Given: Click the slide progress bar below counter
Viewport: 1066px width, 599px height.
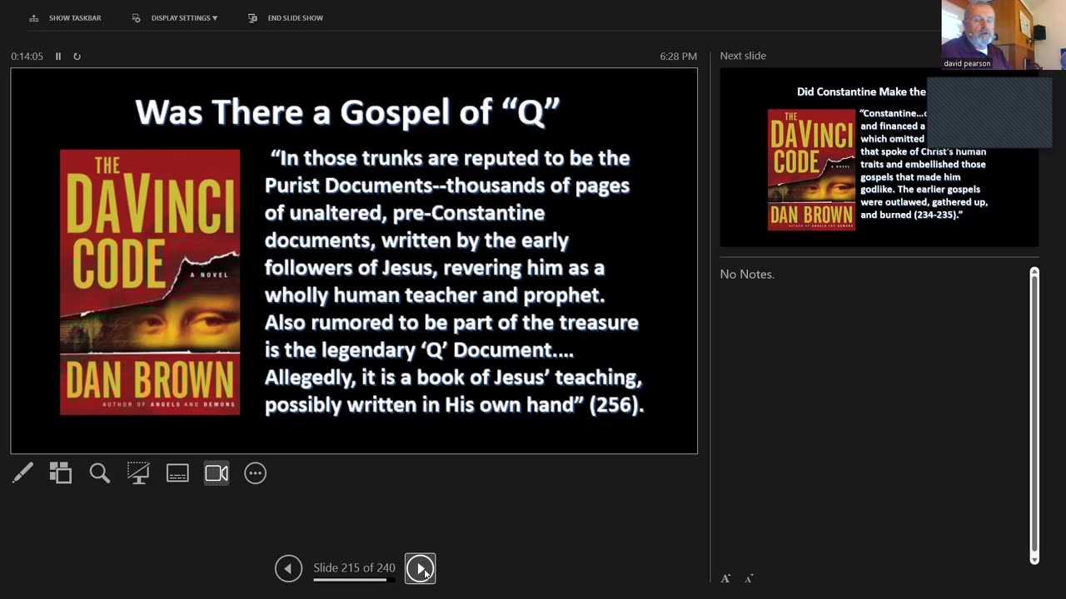Looking at the screenshot, I should 354,580.
